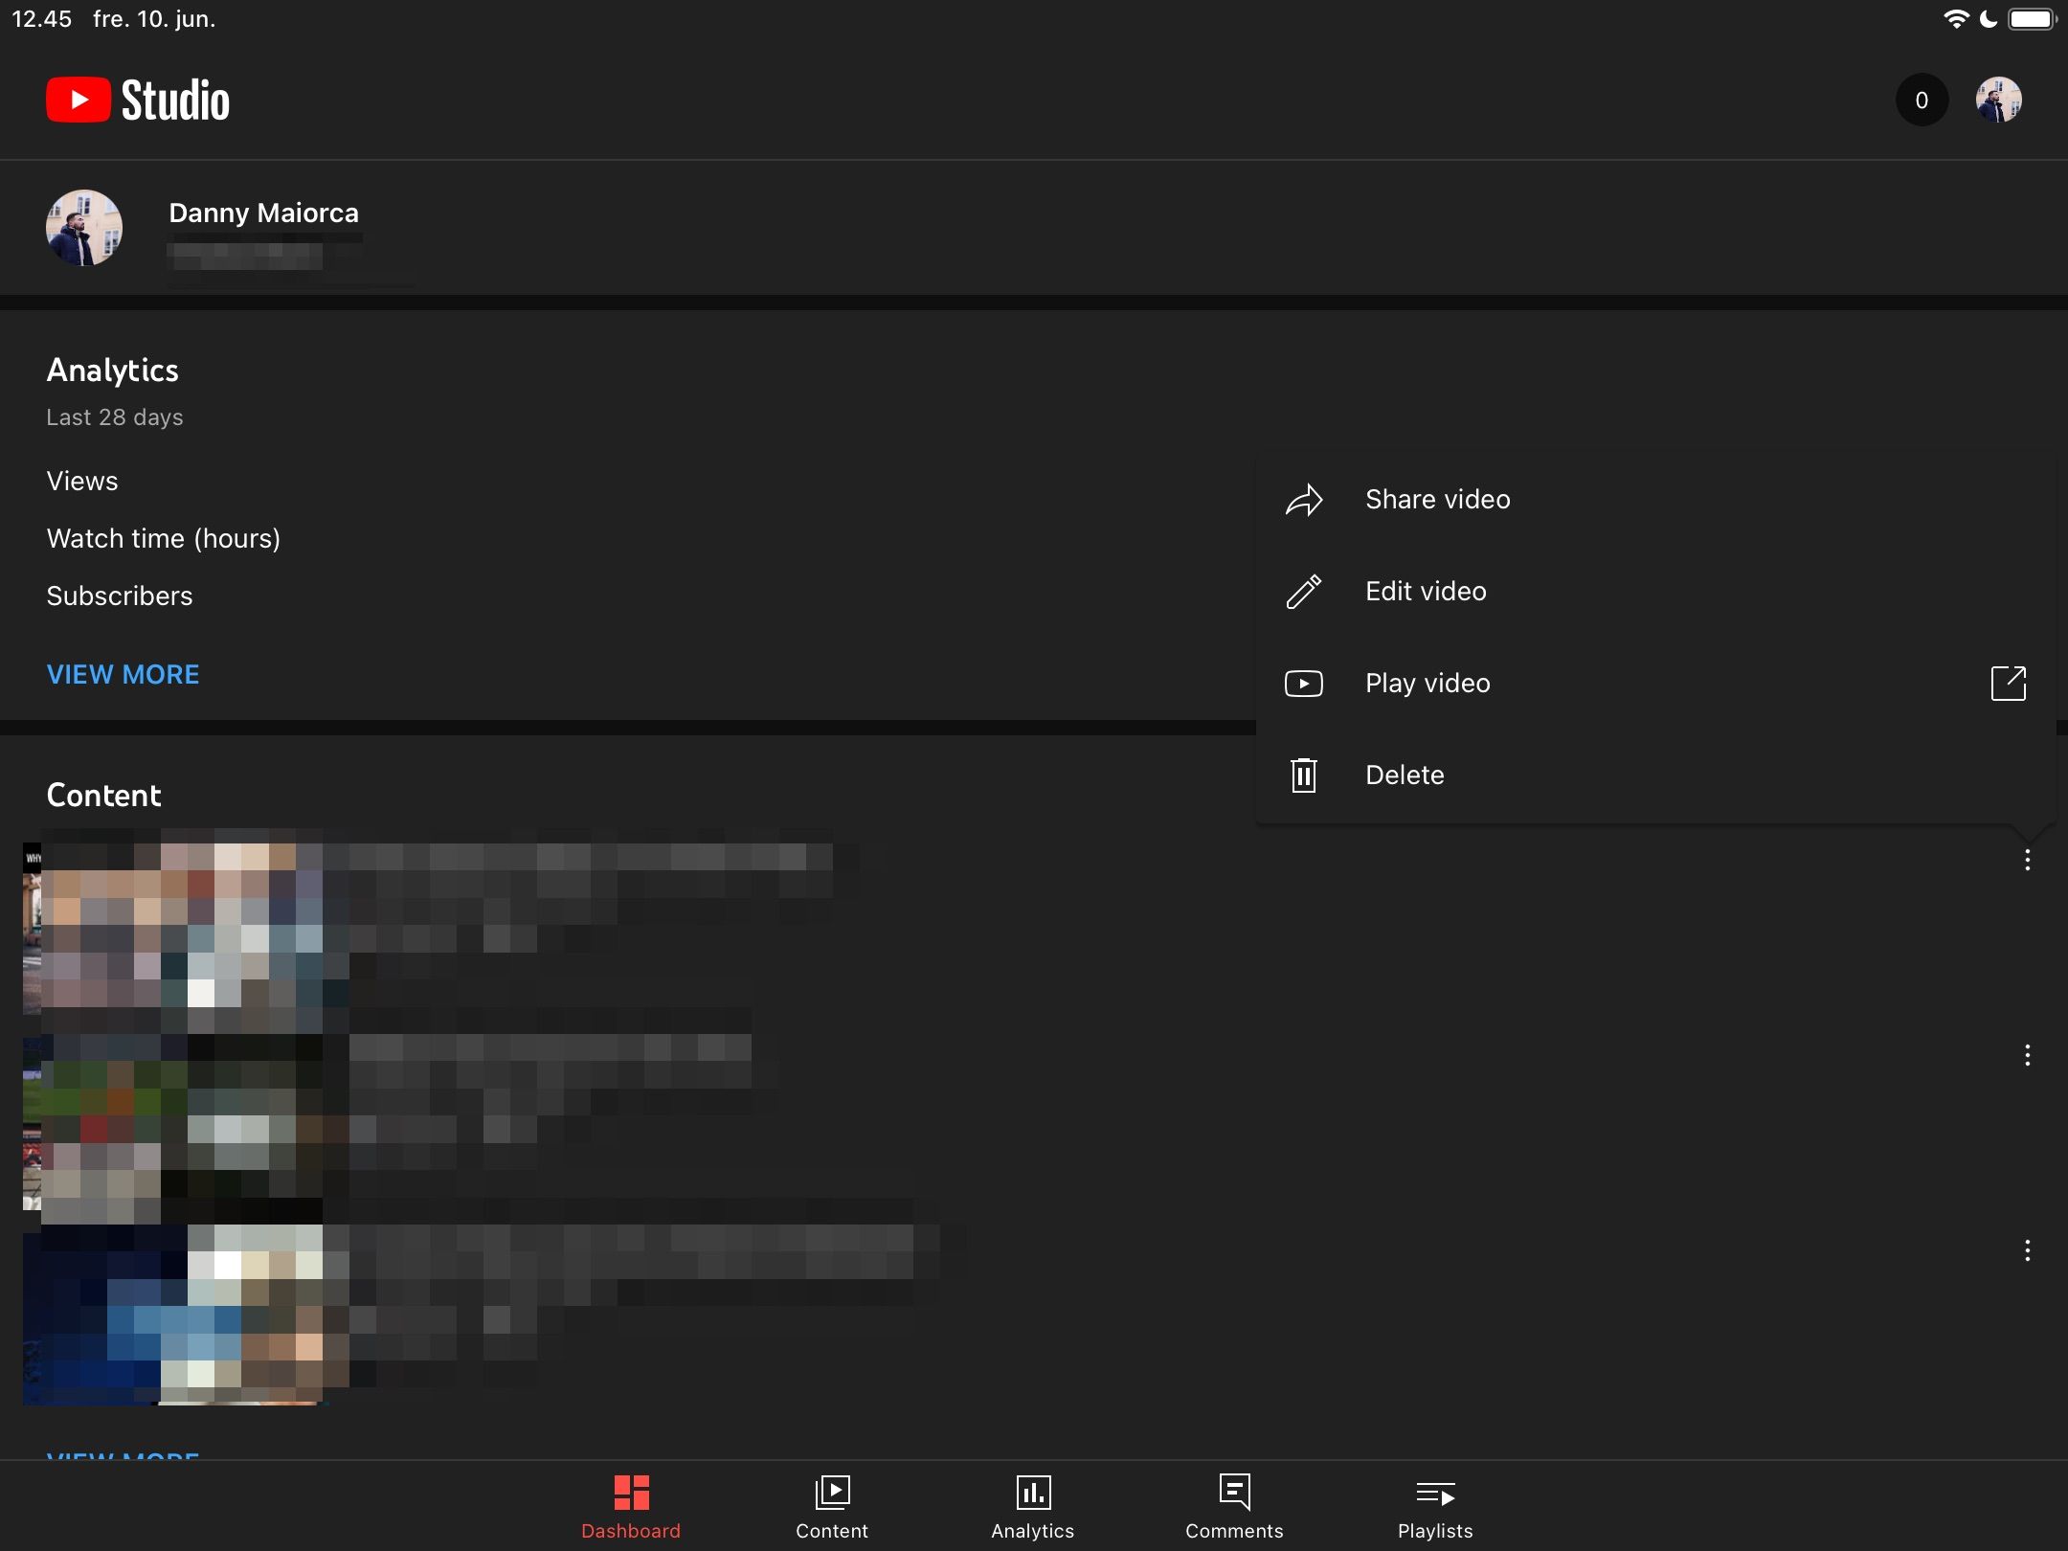Tap the Do Not Disturb moon icon
This screenshot has width=2068, height=1551.
pyautogui.click(x=1989, y=19)
